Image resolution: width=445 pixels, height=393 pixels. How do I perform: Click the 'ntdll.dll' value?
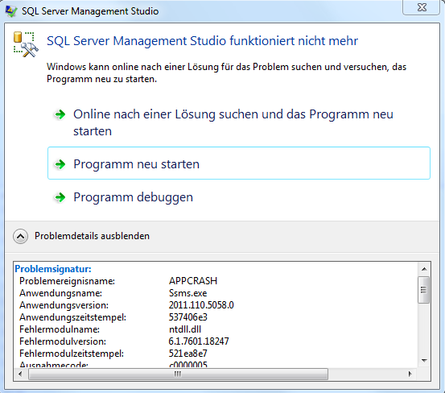(x=185, y=329)
